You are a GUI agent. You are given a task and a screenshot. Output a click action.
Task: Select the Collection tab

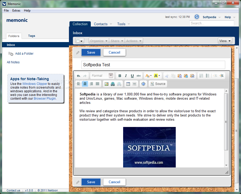click(x=80, y=24)
